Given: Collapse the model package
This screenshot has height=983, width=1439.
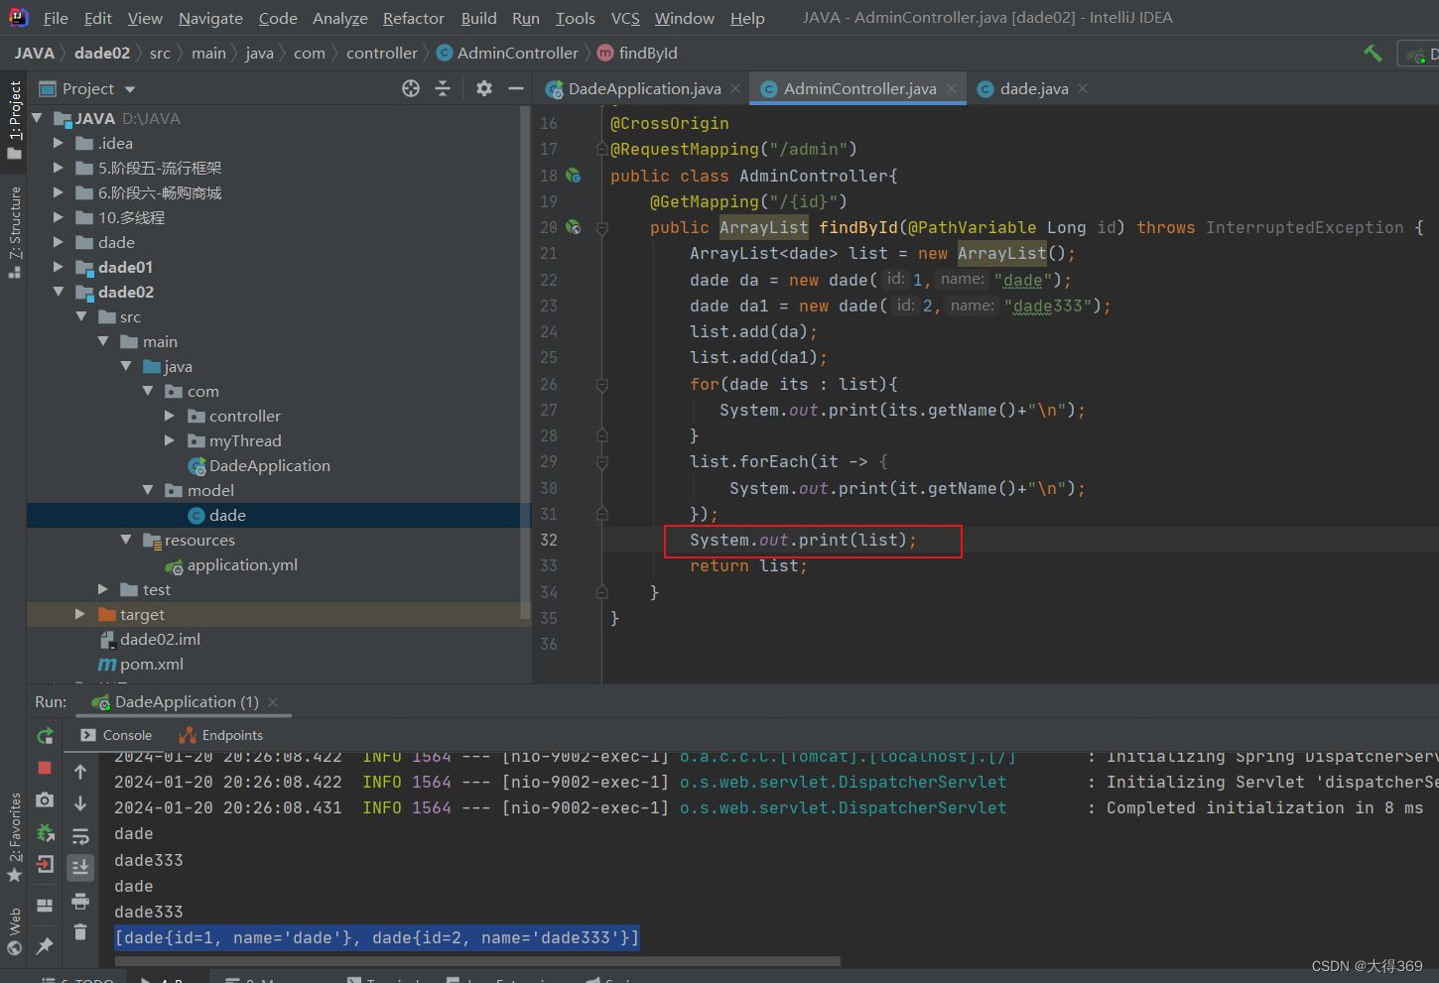Looking at the screenshot, I should point(148,490).
